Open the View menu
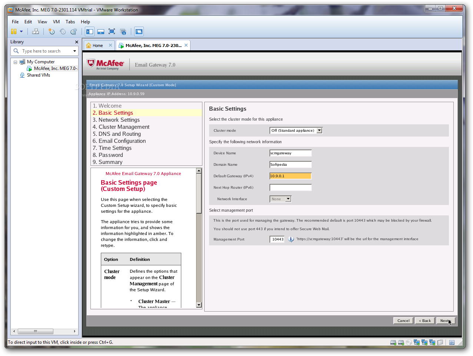 42,22
